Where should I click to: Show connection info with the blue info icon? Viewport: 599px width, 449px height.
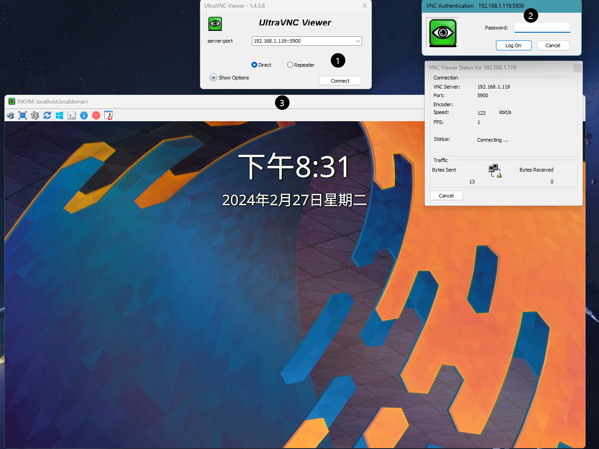coord(84,115)
